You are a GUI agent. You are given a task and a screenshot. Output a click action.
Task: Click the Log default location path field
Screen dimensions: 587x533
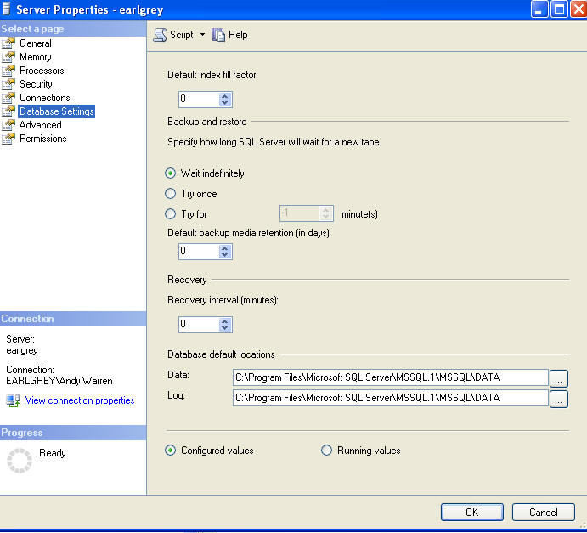(x=391, y=398)
